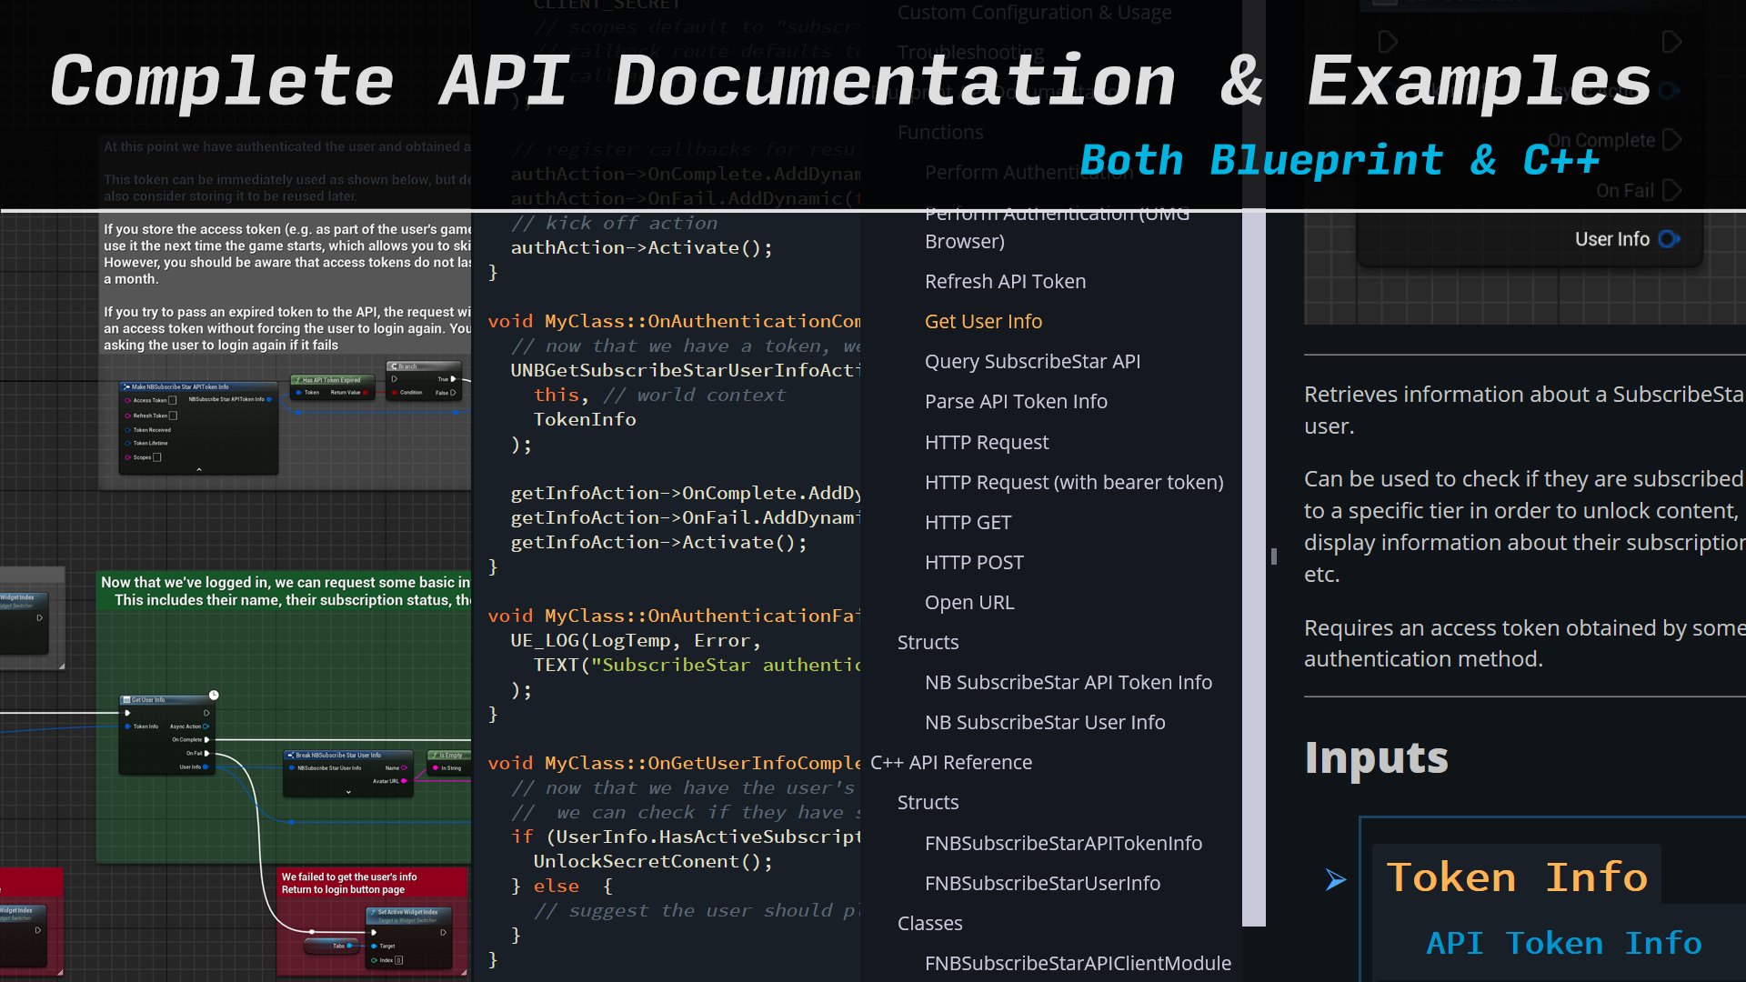Click the In String pin on the Is Empty node
Image resolution: width=1746 pixels, height=982 pixels.
click(x=436, y=768)
